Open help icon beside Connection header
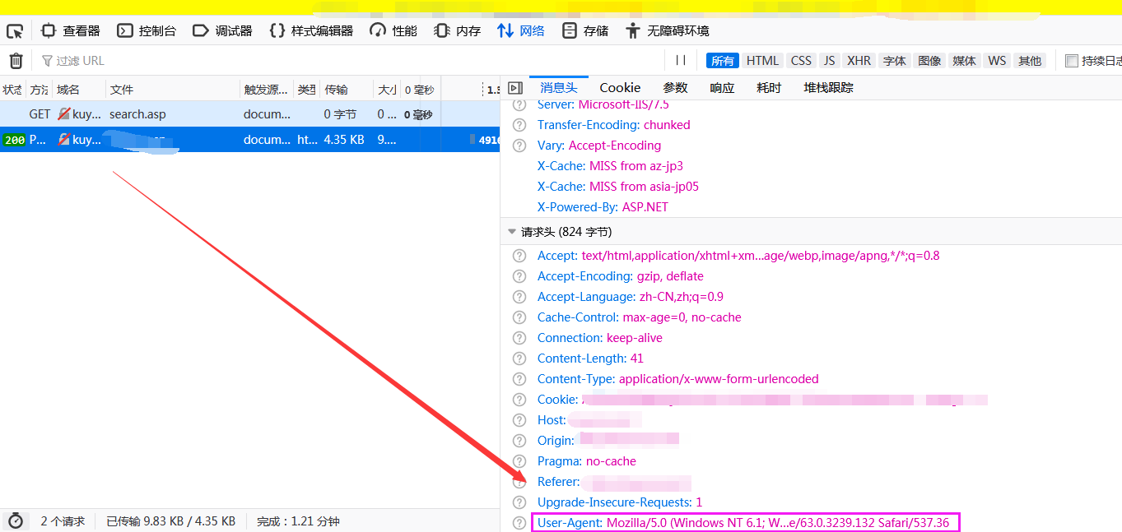 pos(519,338)
